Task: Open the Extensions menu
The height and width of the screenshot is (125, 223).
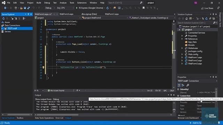Action: click(x=82, y=3)
